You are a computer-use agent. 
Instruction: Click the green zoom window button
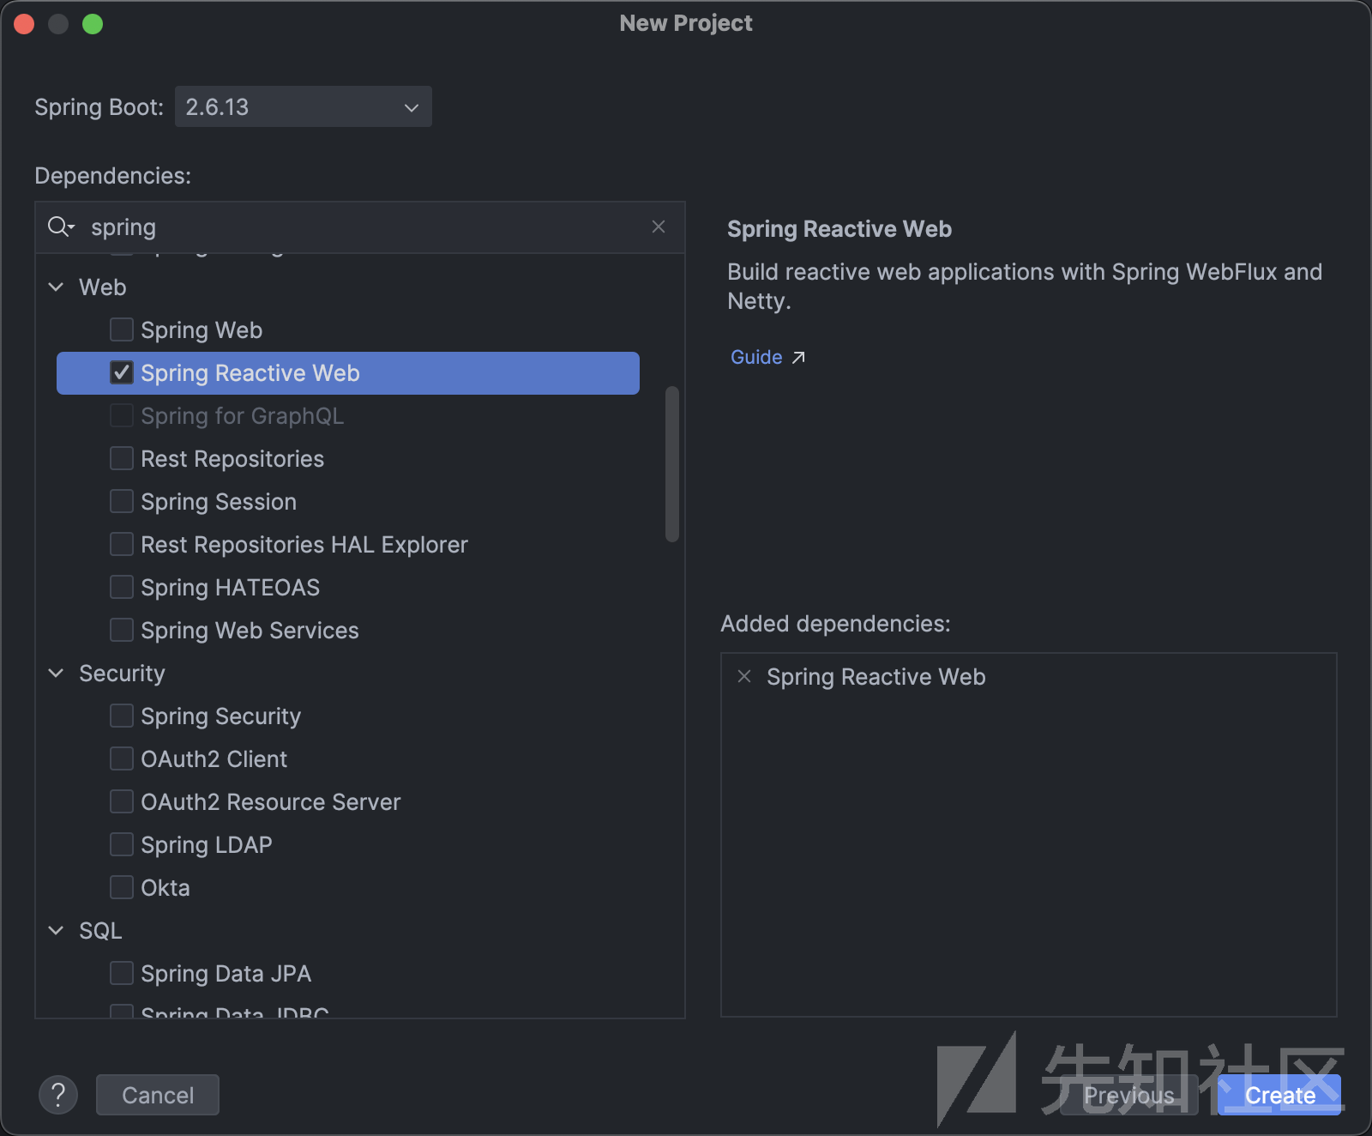(x=93, y=24)
